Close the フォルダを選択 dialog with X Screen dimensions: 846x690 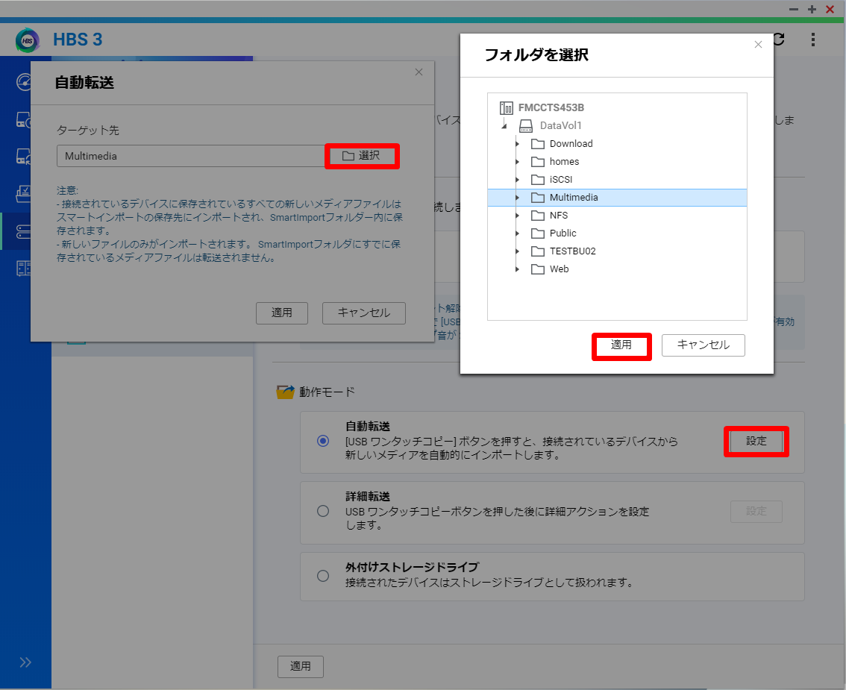coord(758,45)
